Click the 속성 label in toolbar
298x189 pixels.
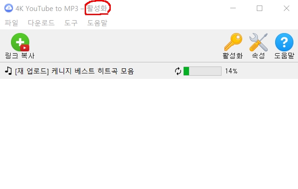259,56
